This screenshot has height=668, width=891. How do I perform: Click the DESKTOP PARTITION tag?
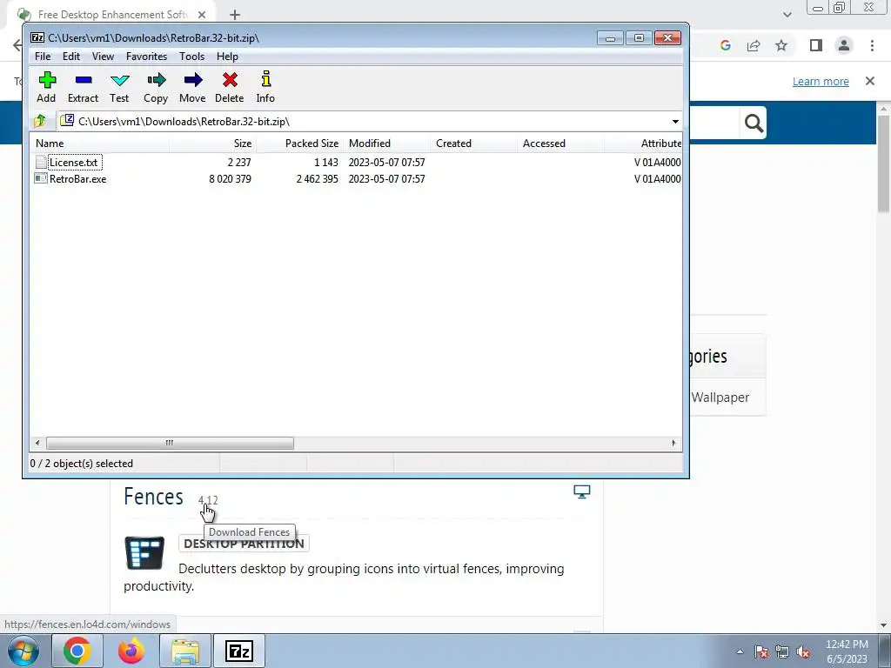(x=244, y=544)
